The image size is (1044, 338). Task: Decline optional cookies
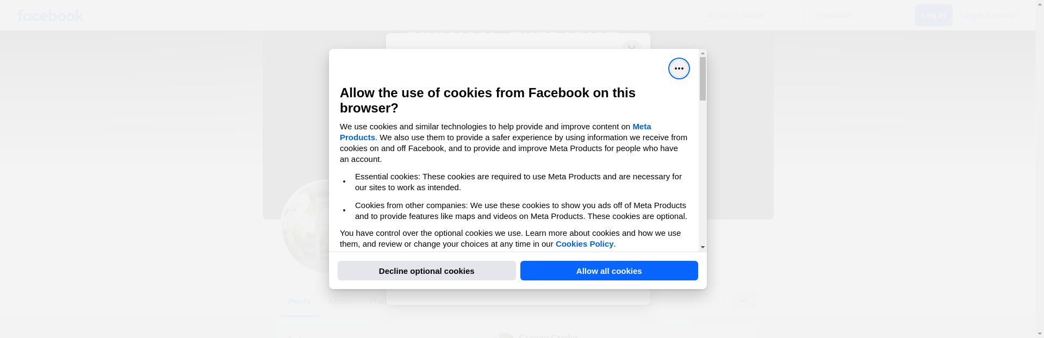click(426, 271)
